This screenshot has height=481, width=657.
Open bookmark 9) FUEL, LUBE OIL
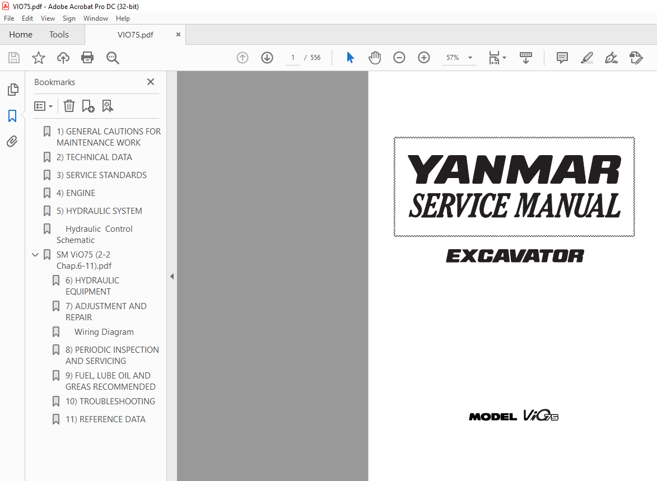coord(110,381)
